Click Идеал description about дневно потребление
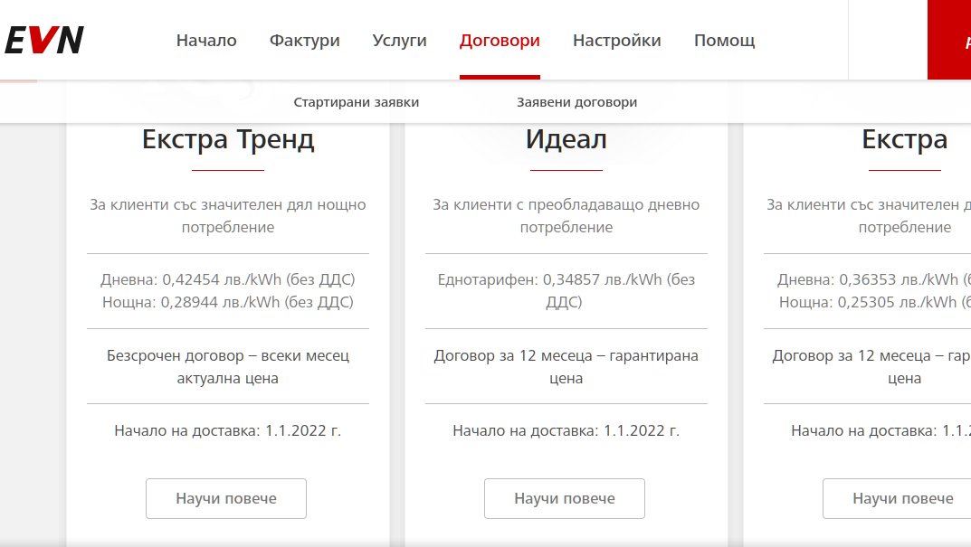 pos(566,216)
